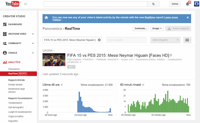Click the download icon in Scarica rapporto
Viewport: 200px width, 123px height.
pos(169,29)
